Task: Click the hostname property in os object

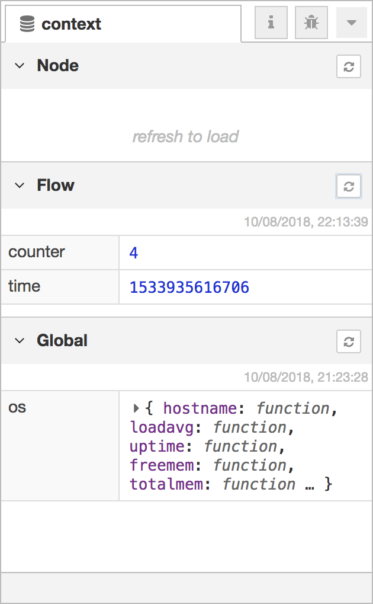Action: point(200,408)
